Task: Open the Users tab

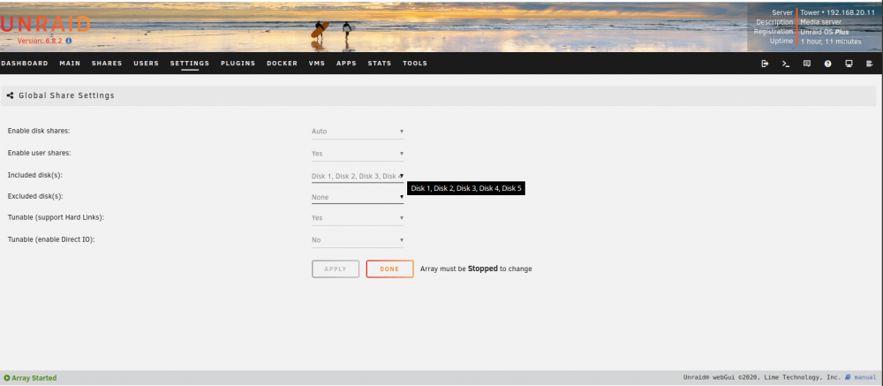Action: [146, 64]
